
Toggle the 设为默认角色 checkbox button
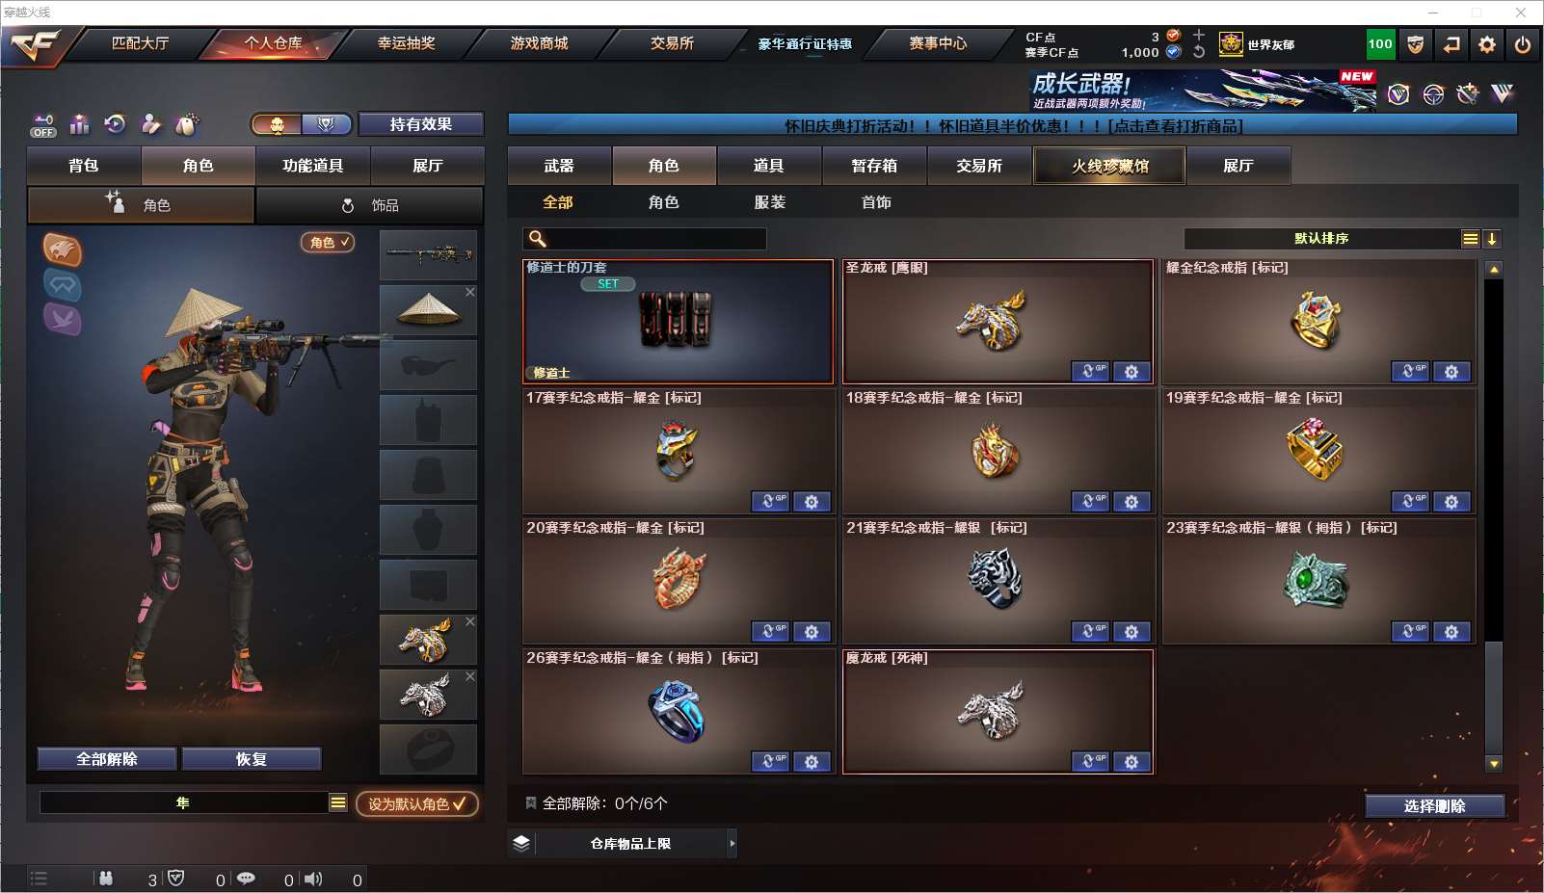point(417,803)
